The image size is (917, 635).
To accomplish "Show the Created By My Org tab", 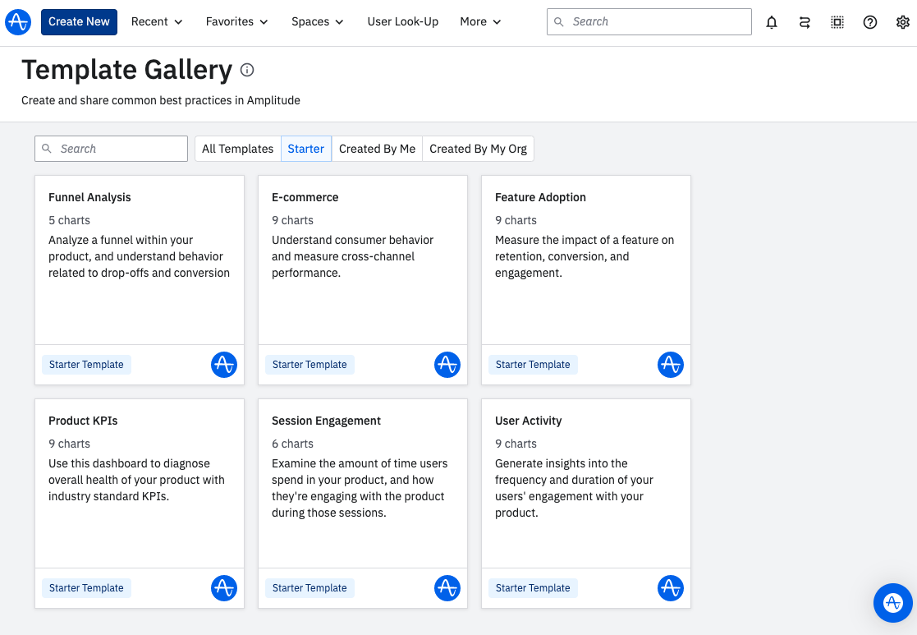I will pyautogui.click(x=478, y=149).
